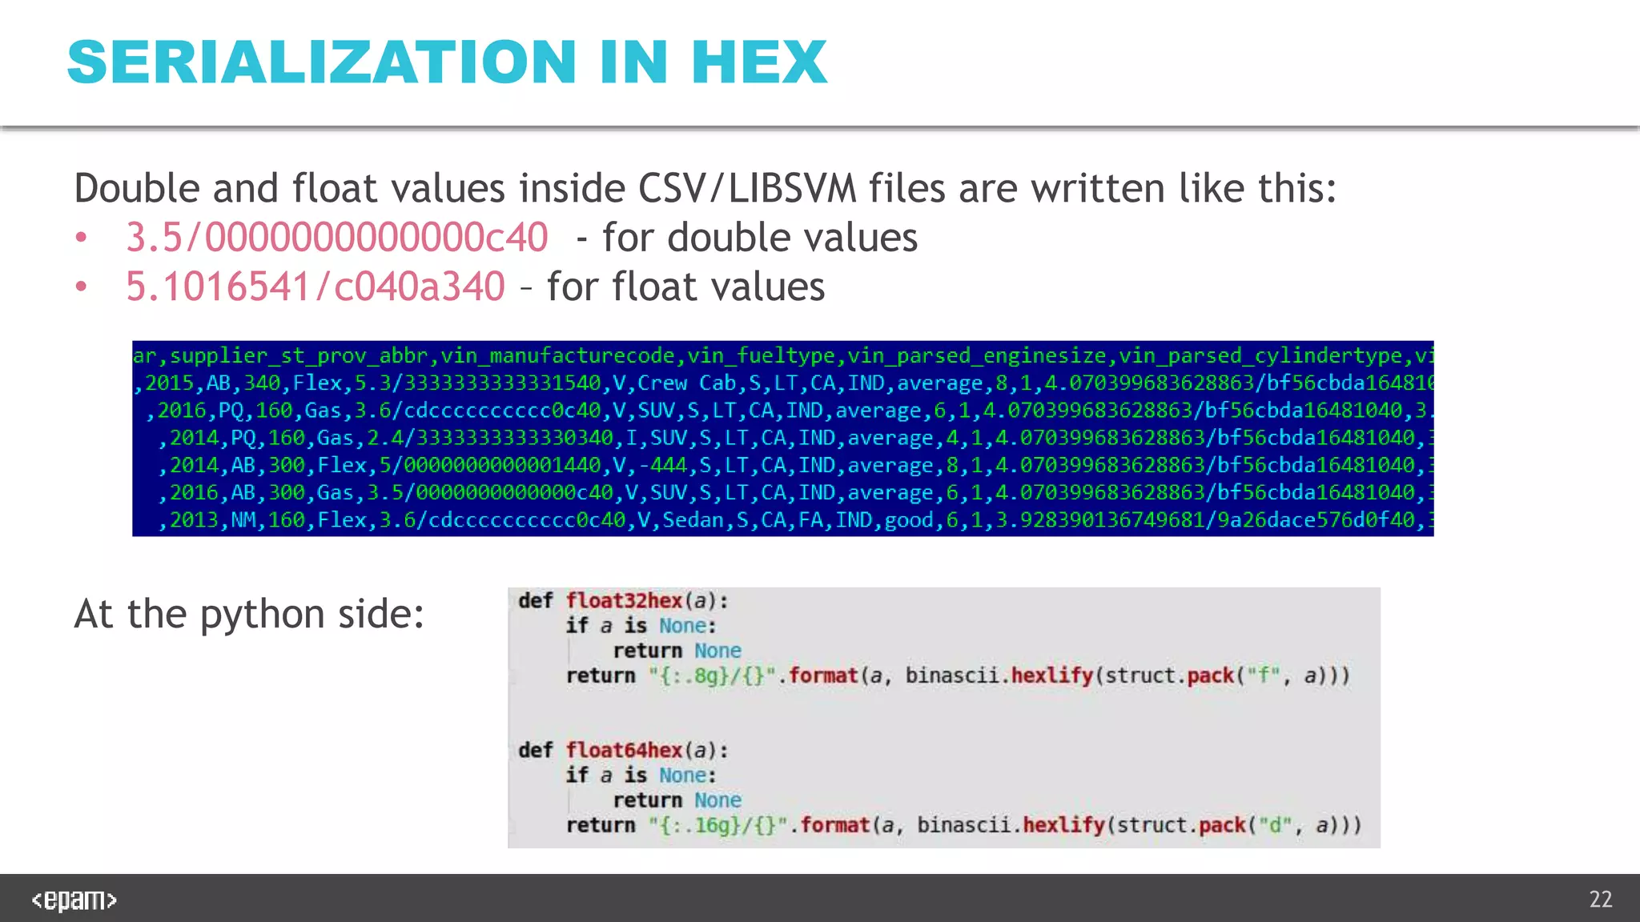Viewport: 1640px width, 922px height.
Task: Click the CSV row starting ',2016,AB,300,Gas'
Action: (x=795, y=492)
